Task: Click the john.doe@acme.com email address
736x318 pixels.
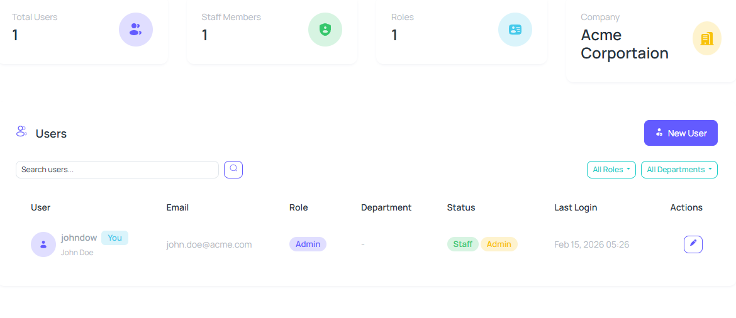Action: pos(209,244)
